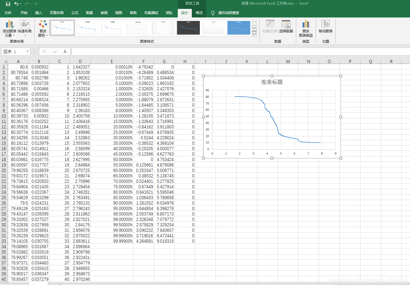The height and width of the screenshot is (285, 410).
Task: Click cell containing 1.642327
Action: click(80, 67)
